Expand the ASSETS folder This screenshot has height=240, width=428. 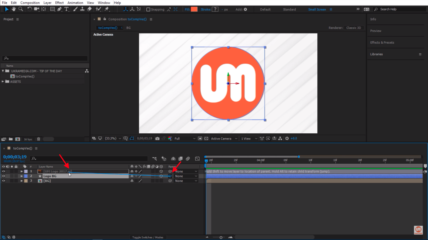click(3, 82)
